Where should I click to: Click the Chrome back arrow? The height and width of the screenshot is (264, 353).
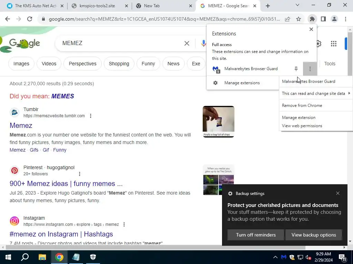click(8, 19)
